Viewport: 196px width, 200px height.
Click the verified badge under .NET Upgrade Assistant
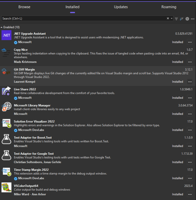point(16,42)
